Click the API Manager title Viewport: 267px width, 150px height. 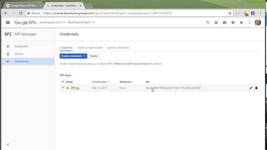coord(25,34)
